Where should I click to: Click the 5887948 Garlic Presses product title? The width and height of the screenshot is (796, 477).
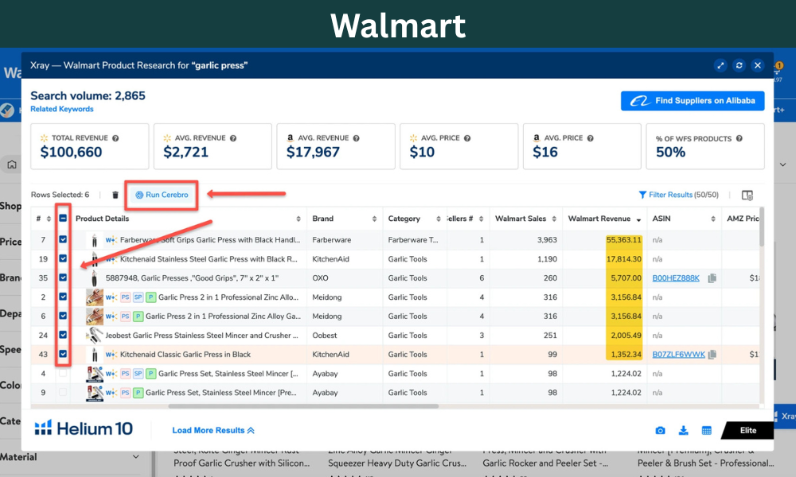point(192,278)
